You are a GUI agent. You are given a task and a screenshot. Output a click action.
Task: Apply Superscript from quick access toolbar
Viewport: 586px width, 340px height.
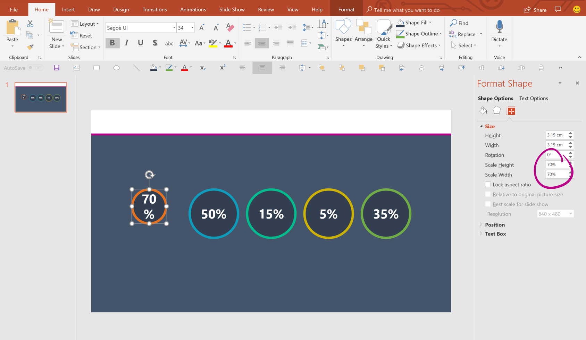[x=223, y=67]
